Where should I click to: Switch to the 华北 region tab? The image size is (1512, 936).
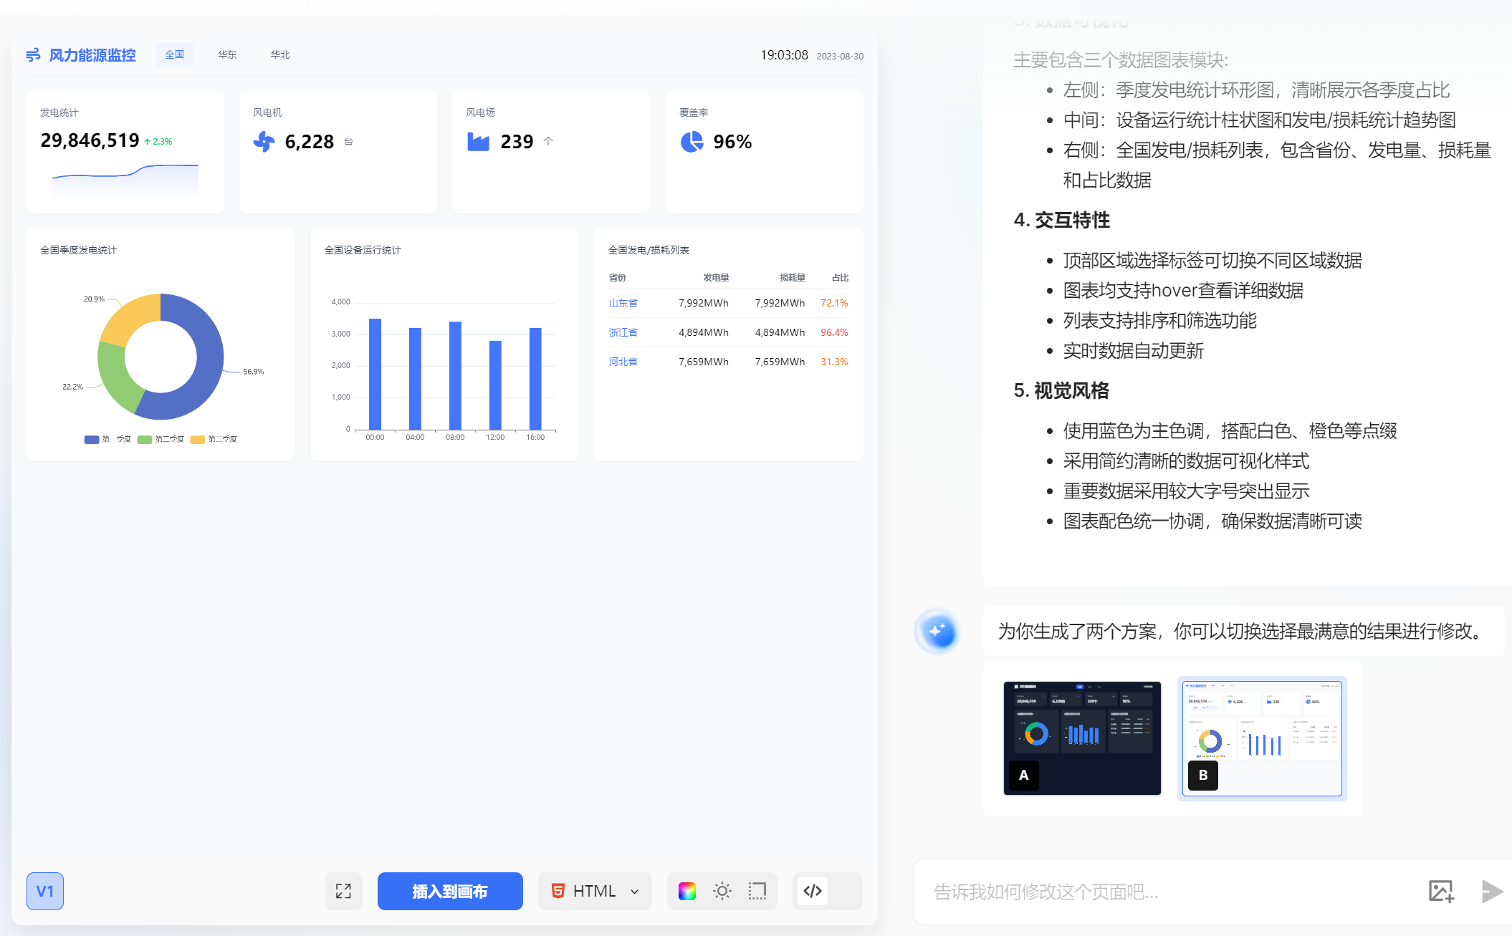[x=280, y=54]
